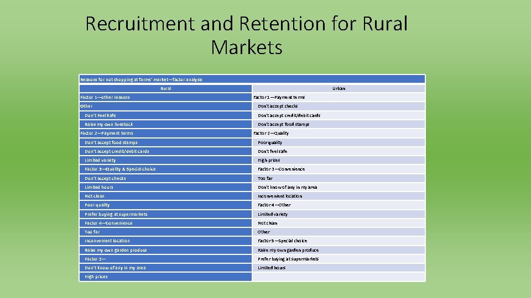Select 'Not clean' in Urban column
The image size is (531, 298).
pos(339,223)
